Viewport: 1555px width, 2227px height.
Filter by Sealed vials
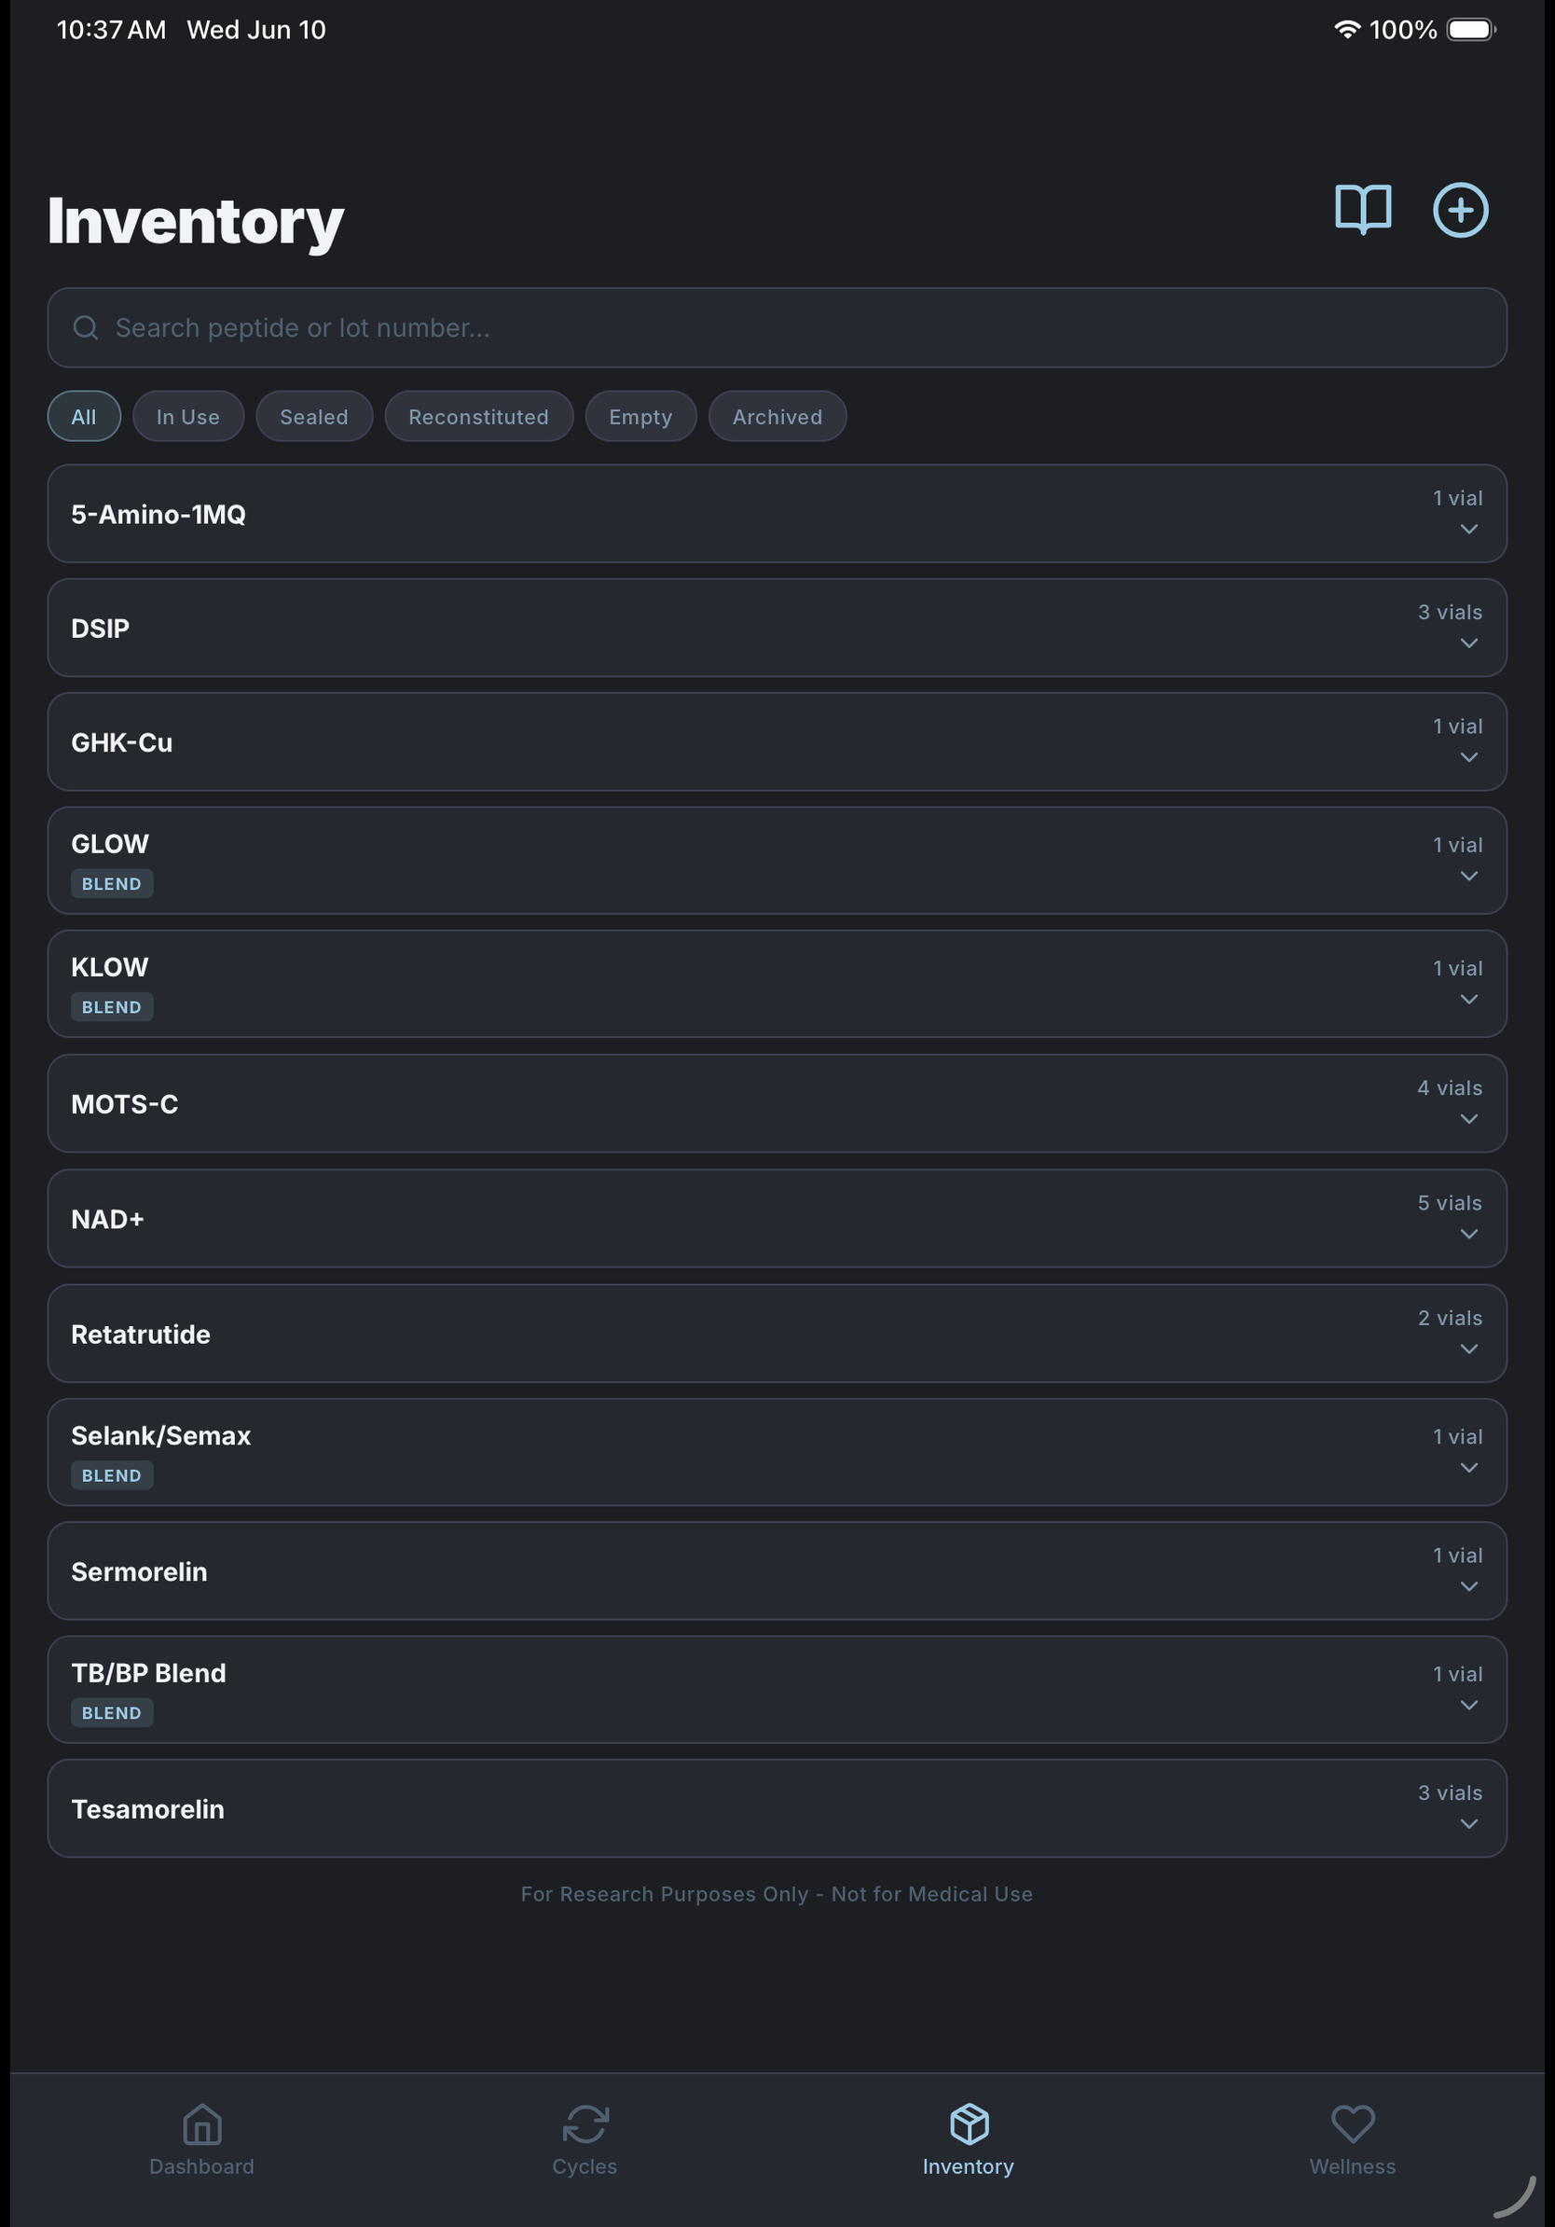click(x=314, y=416)
